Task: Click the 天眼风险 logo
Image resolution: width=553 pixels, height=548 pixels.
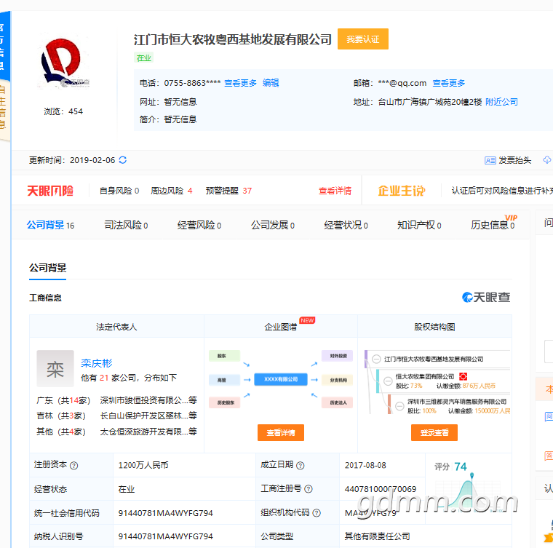Action: pos(50,191)
